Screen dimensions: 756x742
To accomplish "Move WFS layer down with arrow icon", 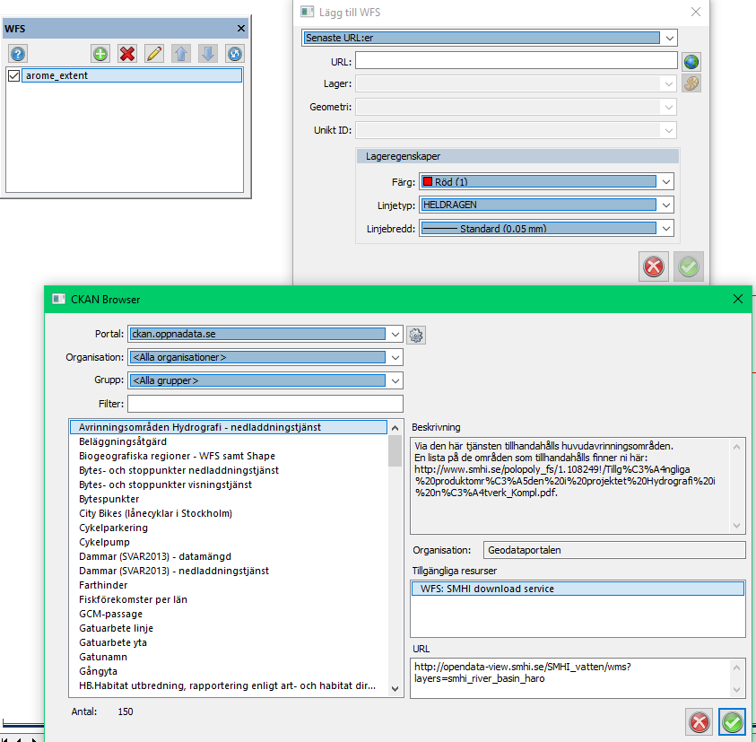I will click(208, 54).
